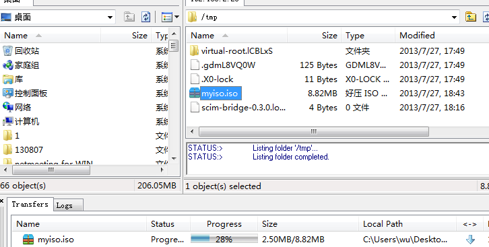Click the 2013/7/27, 18:16 modified date
489x247 pixels.
click(x=432, y=108)
